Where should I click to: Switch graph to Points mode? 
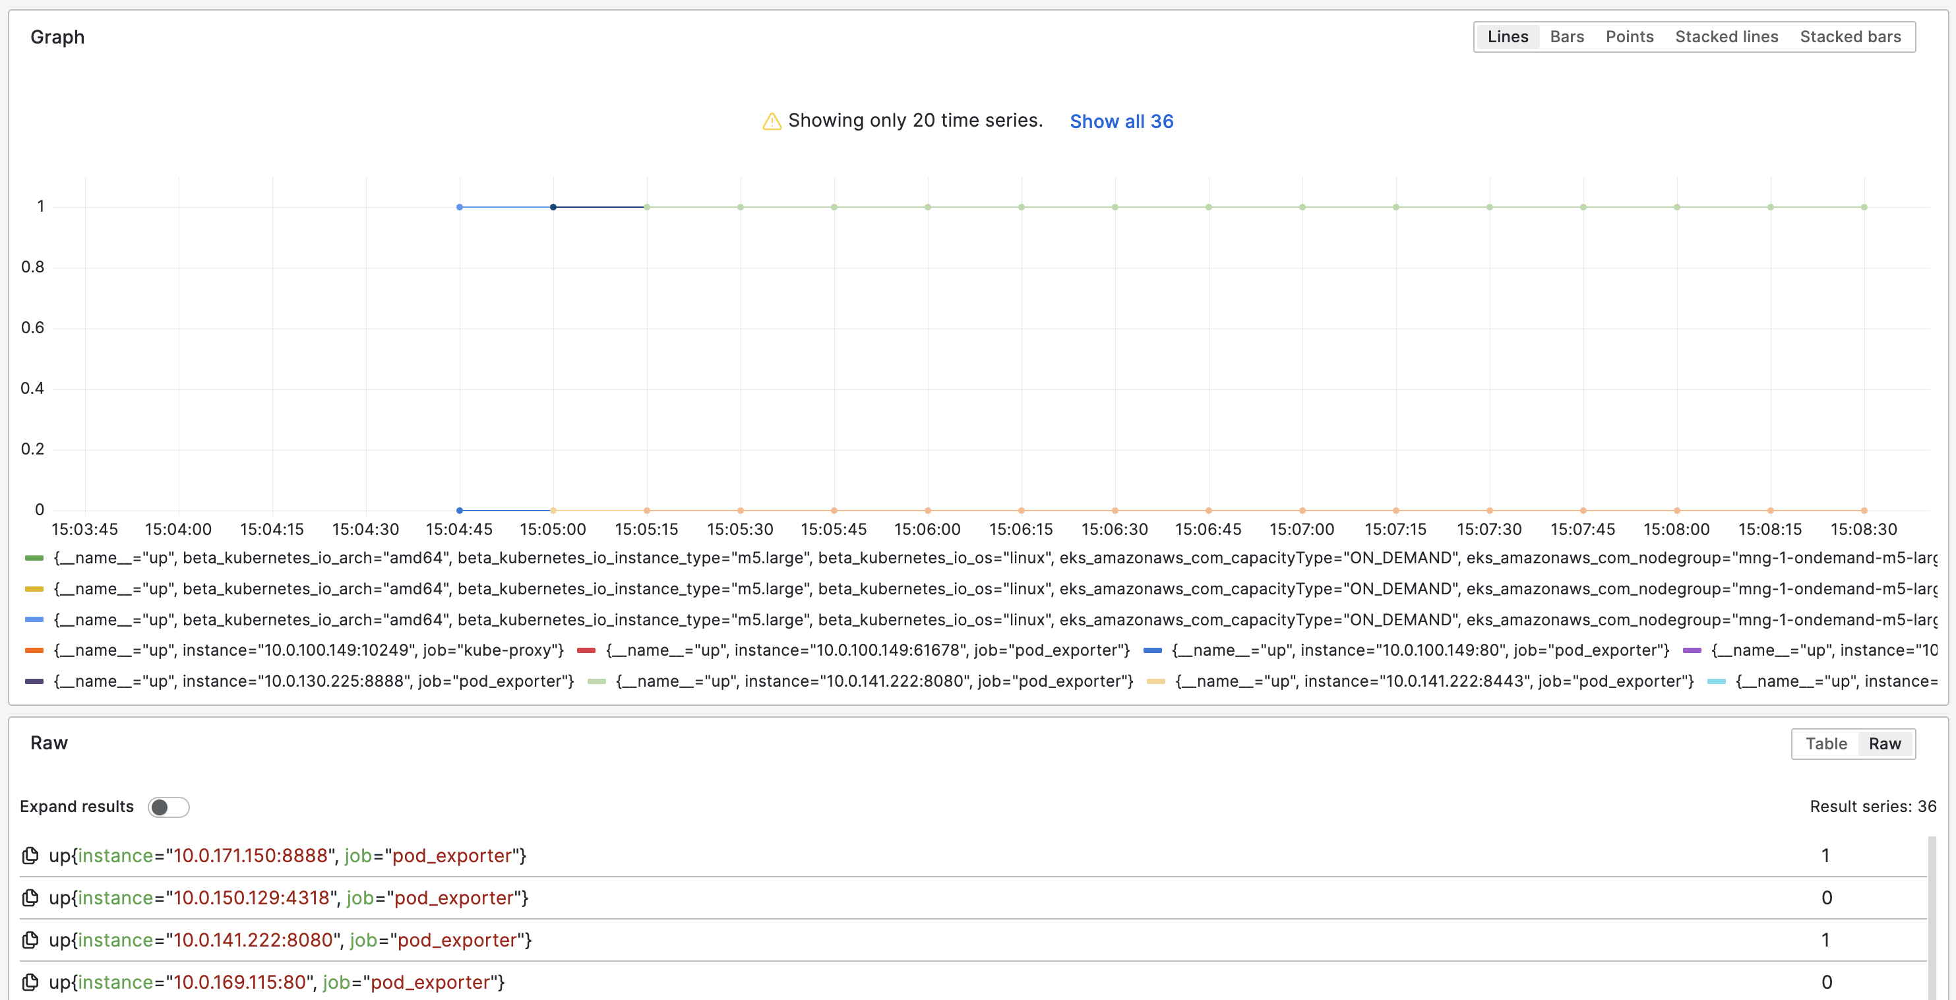(1629, 36)
